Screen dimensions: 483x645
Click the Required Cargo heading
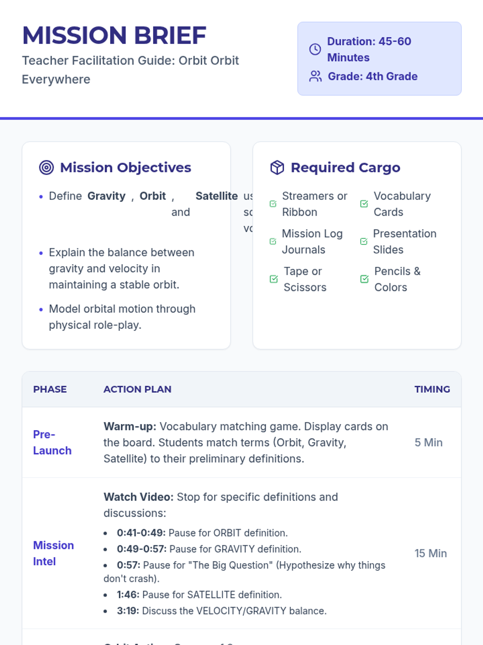pyautogui.click(x=345, y=167)
